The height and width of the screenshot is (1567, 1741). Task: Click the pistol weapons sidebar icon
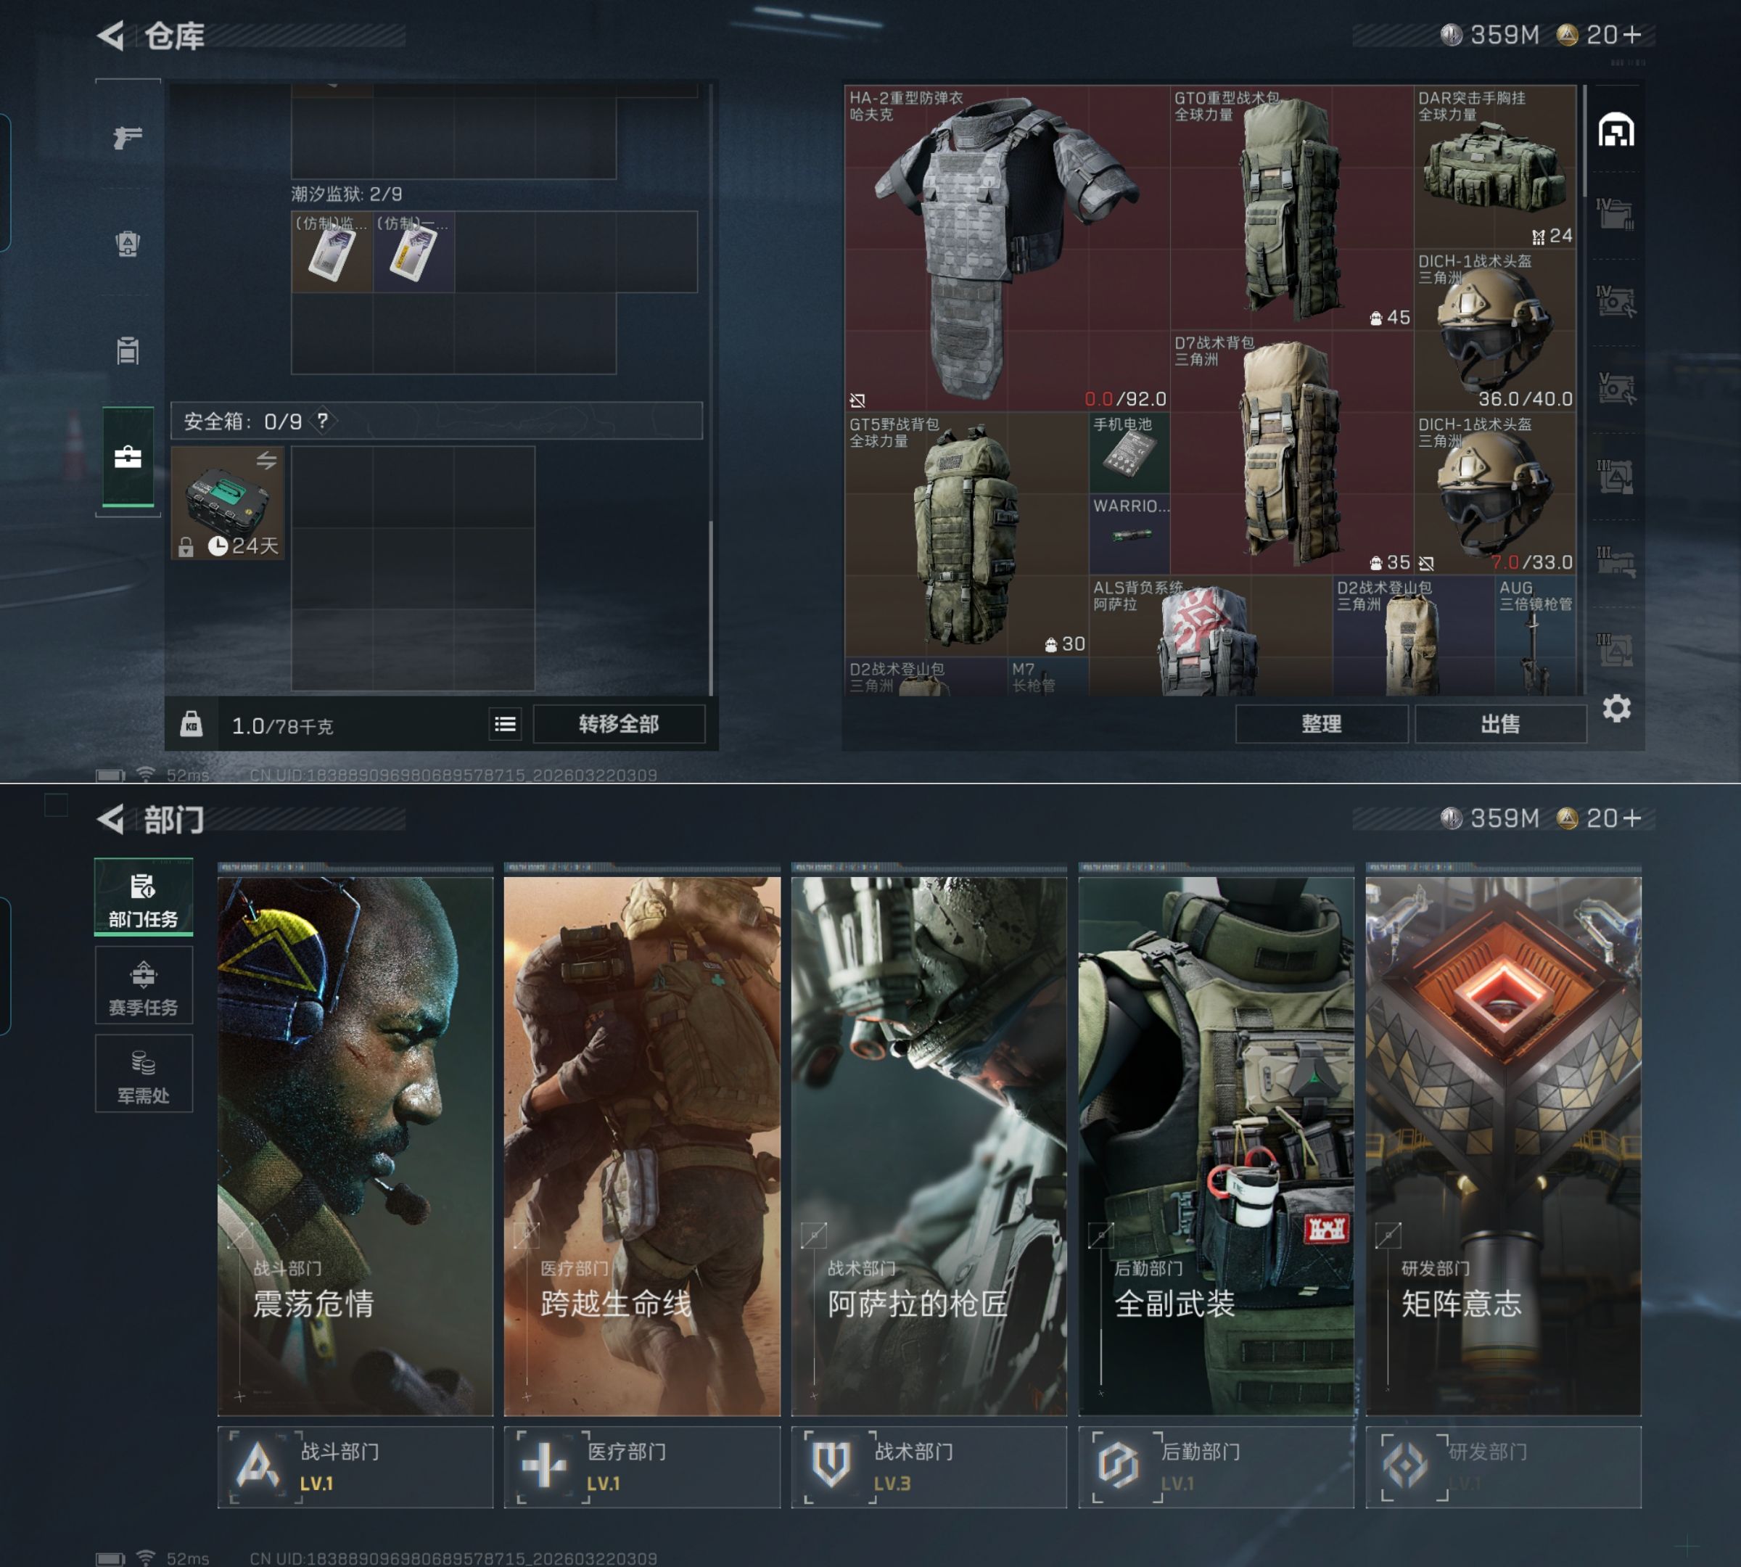coord(128,137)
